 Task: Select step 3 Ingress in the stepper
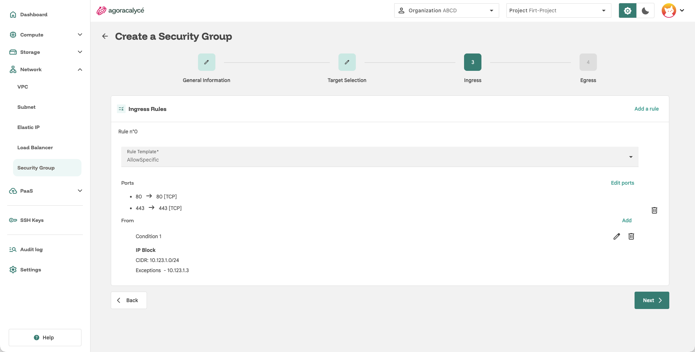(x=473, y=62)
